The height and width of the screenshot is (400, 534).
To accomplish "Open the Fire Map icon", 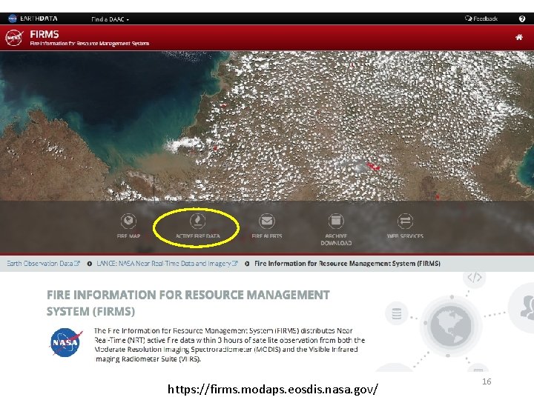I will pyautogui.click(x=128, y=221).
